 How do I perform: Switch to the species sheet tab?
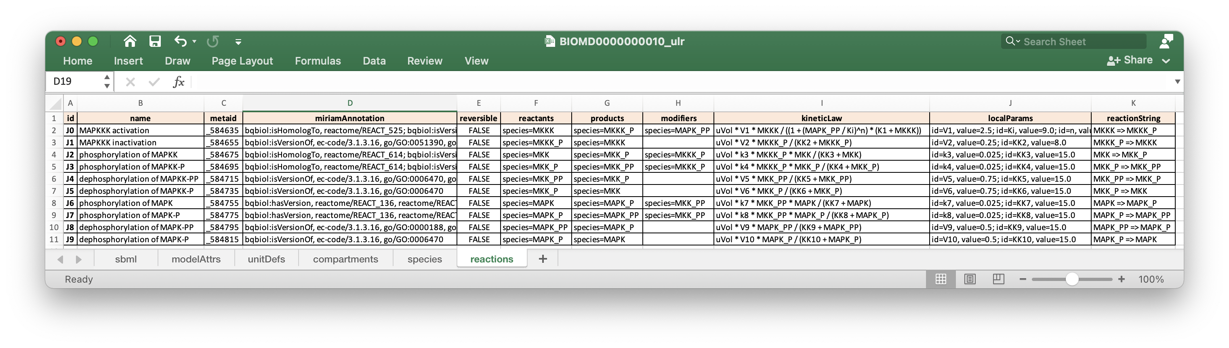point(425,259)
